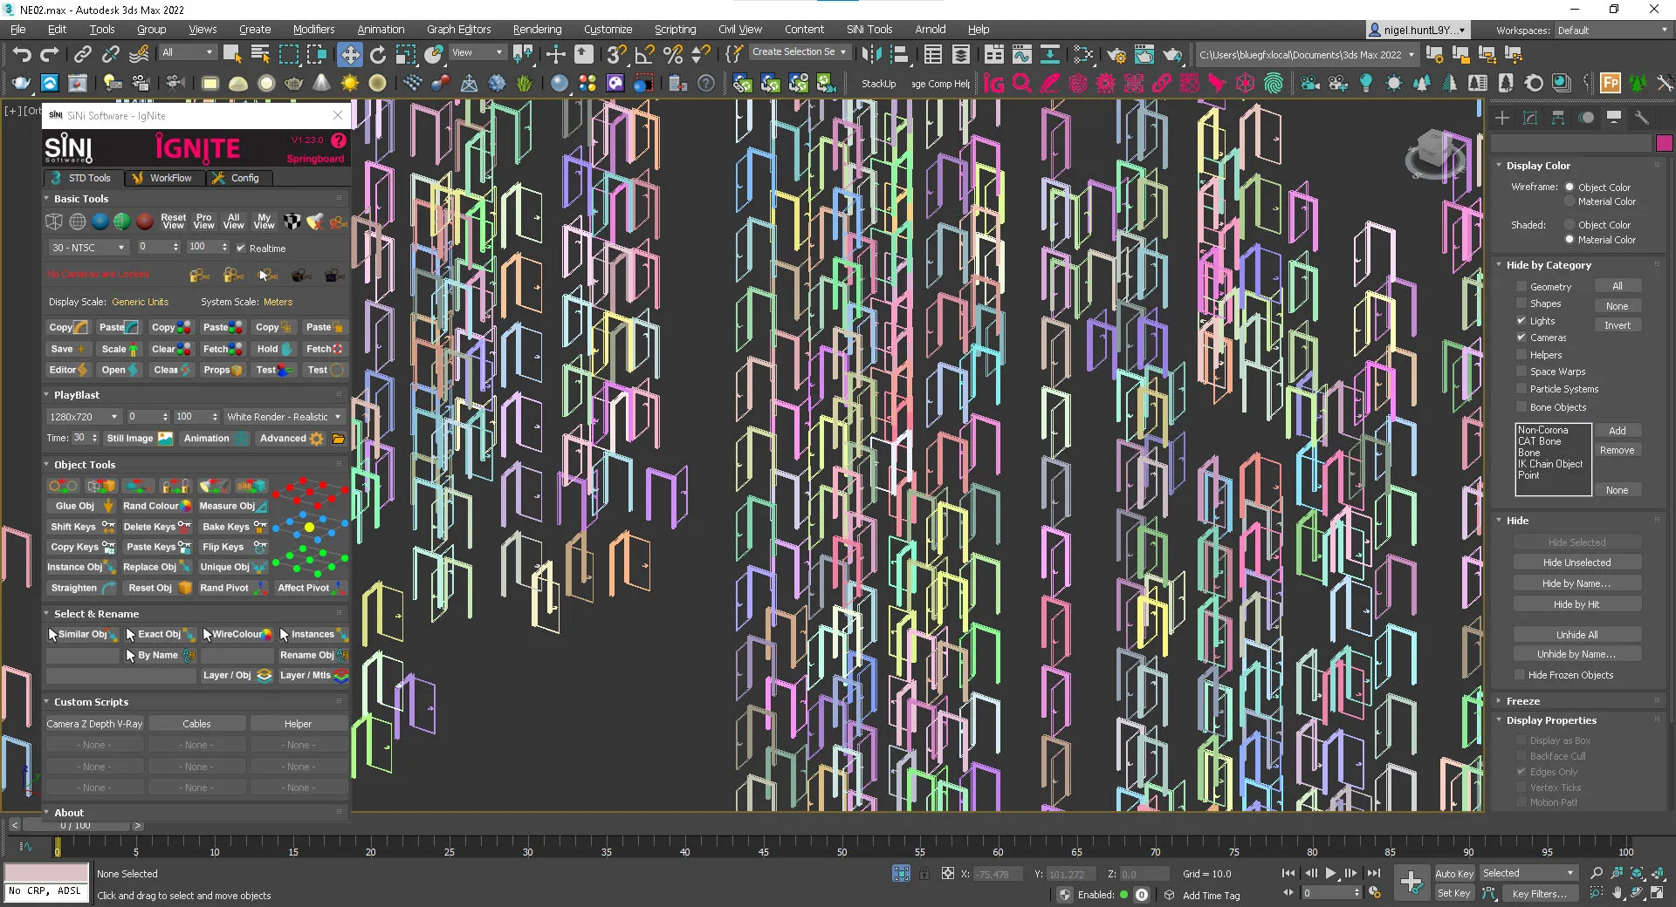The height and width of the screenshot is (907, 1676).
Task: Uncheck the Lights hide category
Action: [x=1521, y=321]
